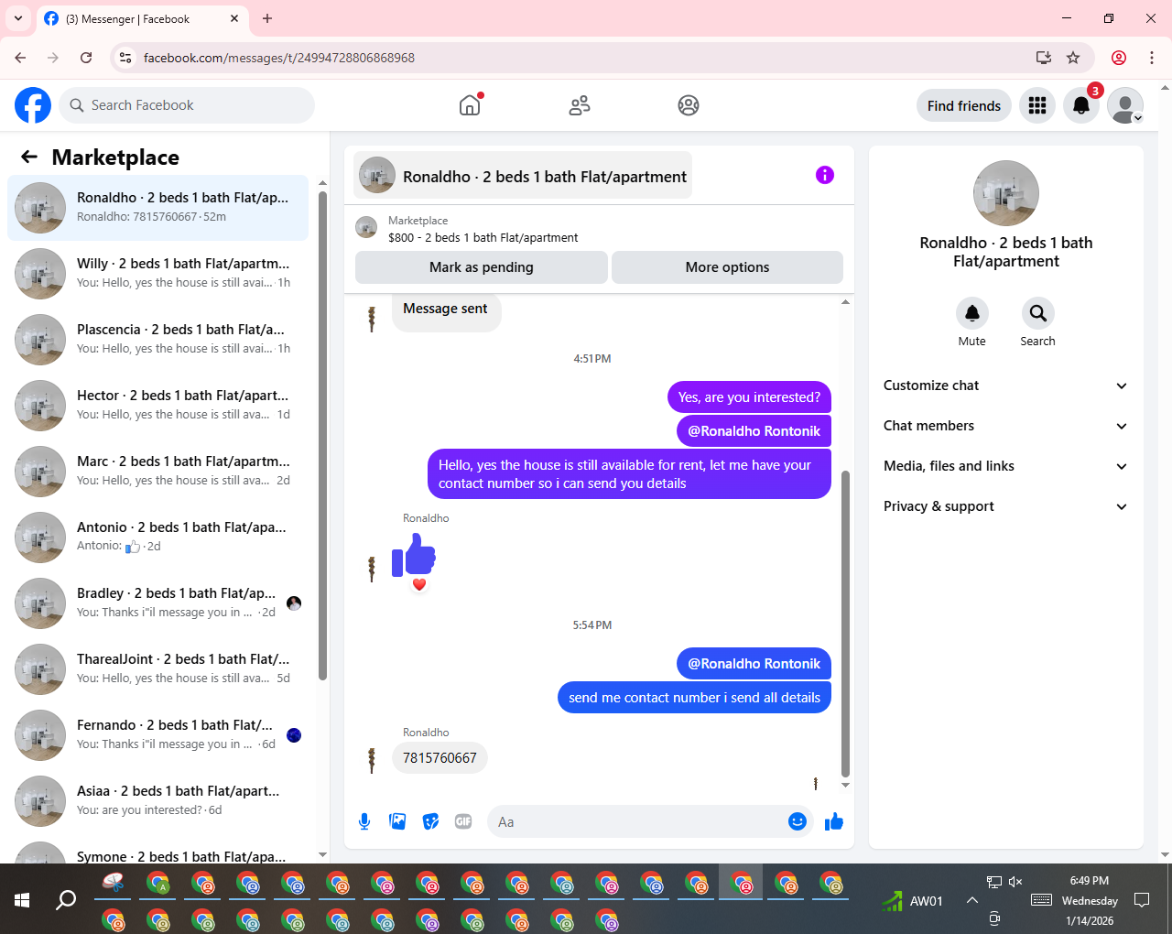
Task: Open Chrome tab search dropdown arrow
Action: coord(18,18)
